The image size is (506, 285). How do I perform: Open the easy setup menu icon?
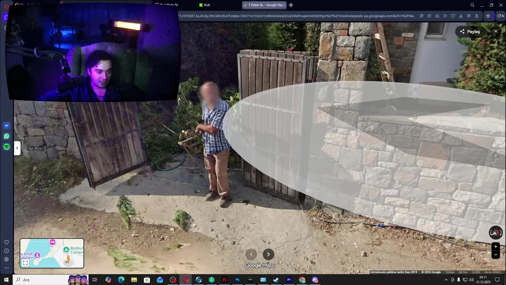(x=469, y=16)
